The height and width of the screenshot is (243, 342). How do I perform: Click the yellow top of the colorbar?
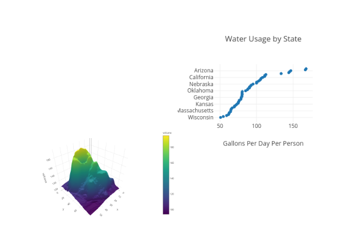[166, 138]
